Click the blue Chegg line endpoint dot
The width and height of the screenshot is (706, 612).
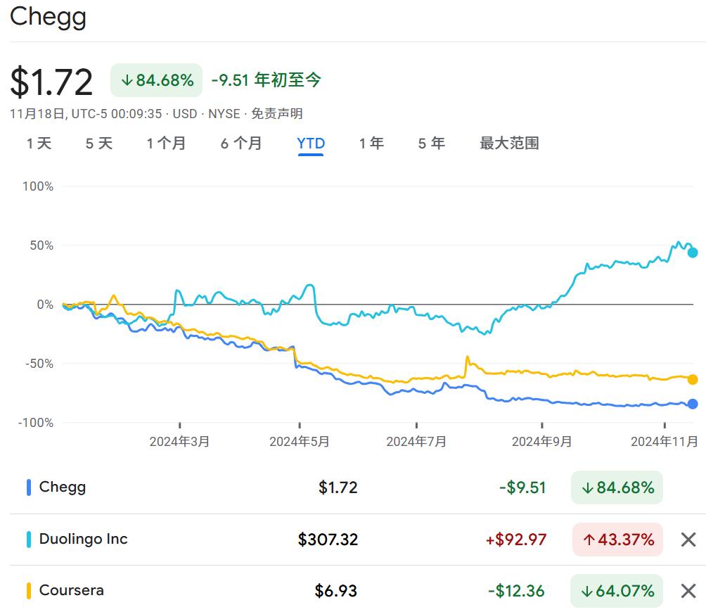[693, 404]
